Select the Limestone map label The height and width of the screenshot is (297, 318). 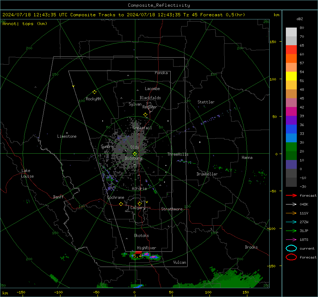pos(67,136)
